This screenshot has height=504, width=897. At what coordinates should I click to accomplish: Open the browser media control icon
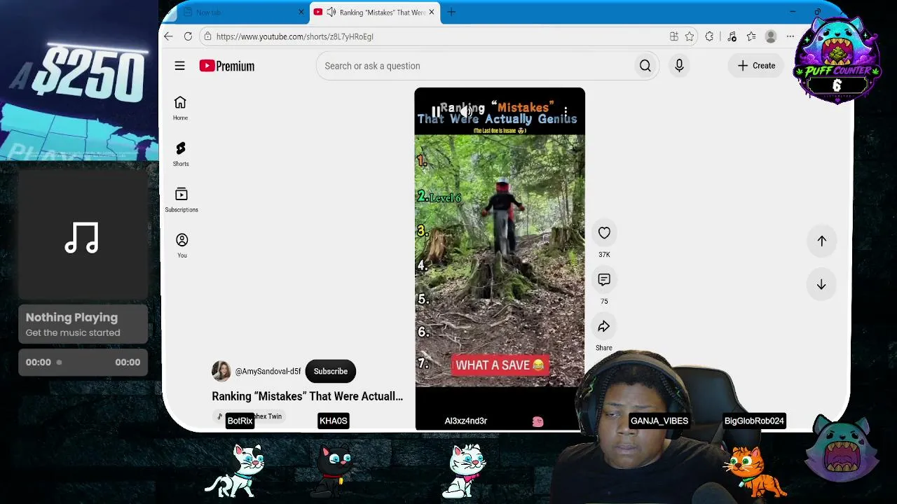(732, 36)
